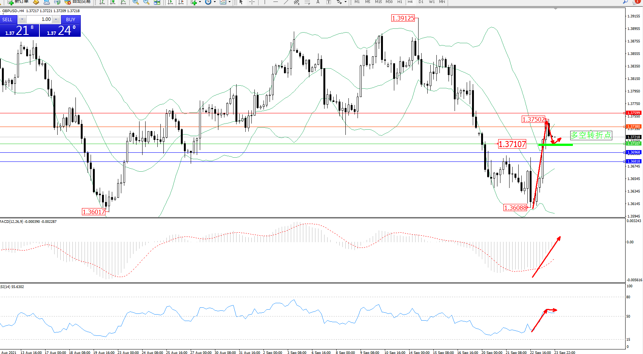Switch chart to bar chart display
Viewport: 643px width, 354px height.
point(102,2)
